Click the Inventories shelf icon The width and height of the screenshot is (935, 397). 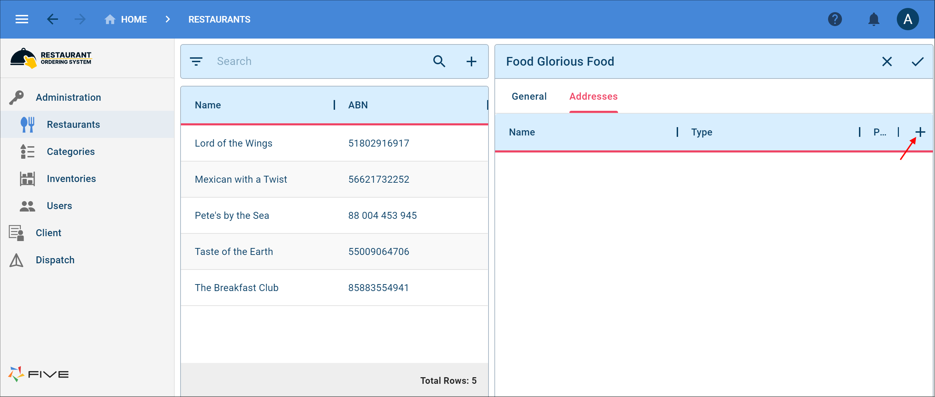(27, 179)
